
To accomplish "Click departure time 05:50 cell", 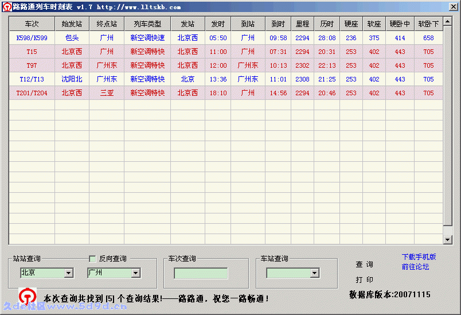I will pos(218,38).
